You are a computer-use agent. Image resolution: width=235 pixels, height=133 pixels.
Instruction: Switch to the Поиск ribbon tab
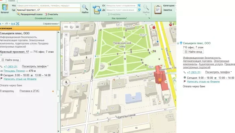pos(11,1)
